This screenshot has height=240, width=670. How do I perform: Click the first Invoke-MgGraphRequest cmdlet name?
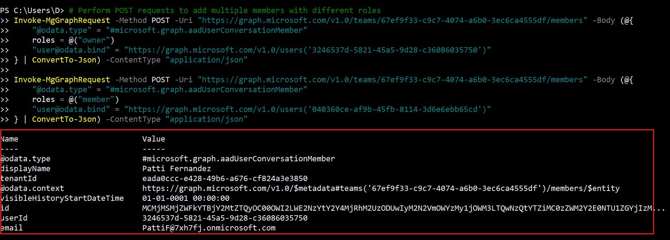[62, 20]
